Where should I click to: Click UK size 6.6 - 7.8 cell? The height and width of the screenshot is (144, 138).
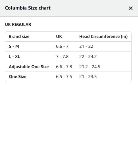[x=64, y=67]
